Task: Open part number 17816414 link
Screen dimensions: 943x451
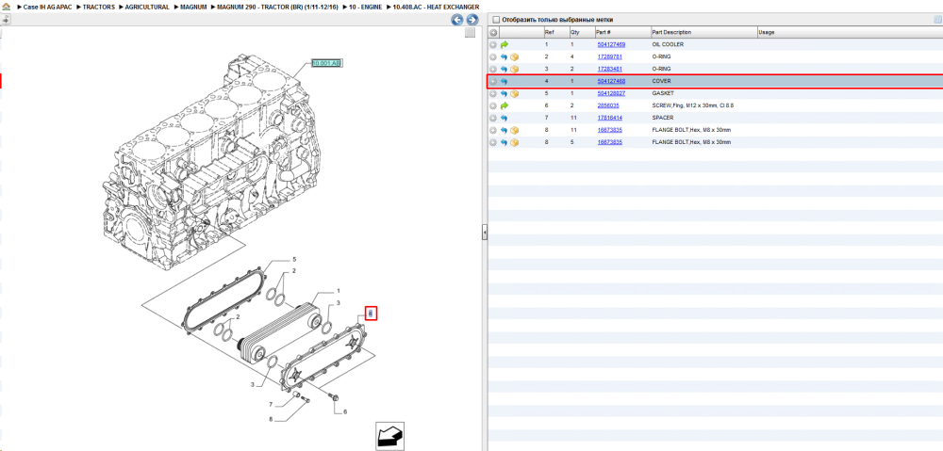Action: coord(609,118)
